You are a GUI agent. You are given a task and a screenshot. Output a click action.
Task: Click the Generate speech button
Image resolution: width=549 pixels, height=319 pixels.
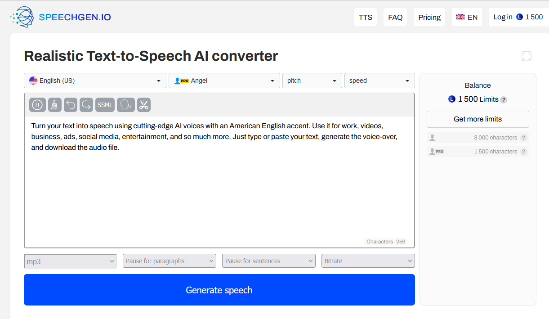coord(219,290)
